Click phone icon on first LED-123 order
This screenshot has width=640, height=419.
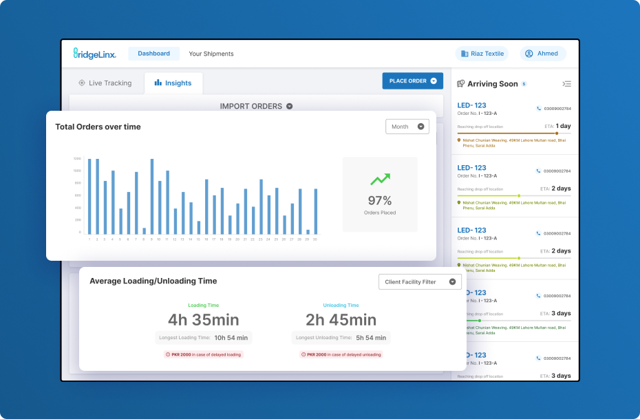click(x=538, y=109)
